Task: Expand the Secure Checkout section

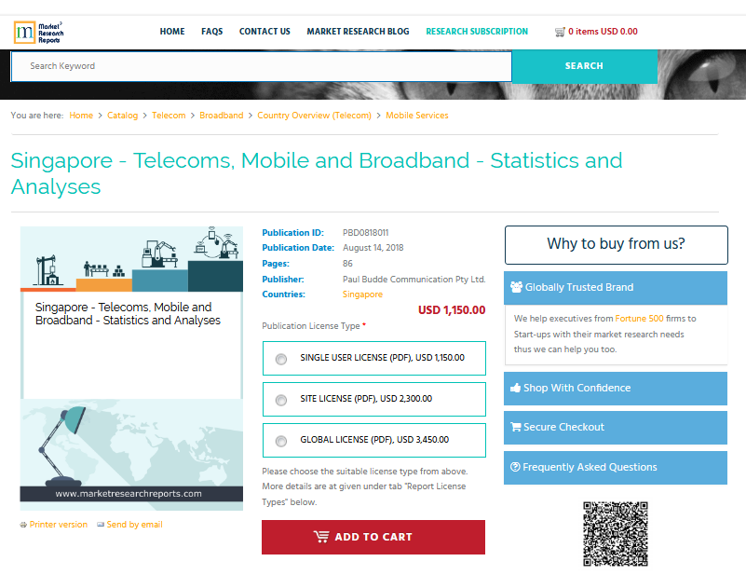Action: click(615, 427)
